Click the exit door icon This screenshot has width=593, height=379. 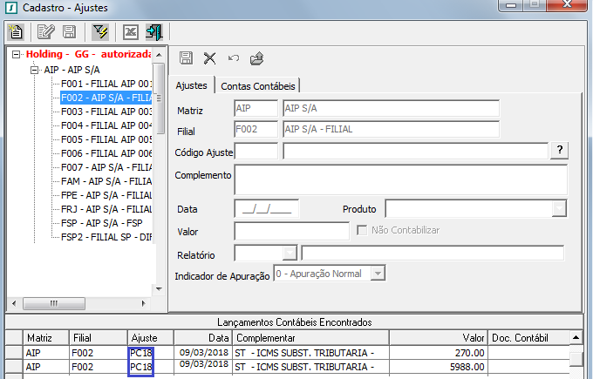tap(154, 32)
